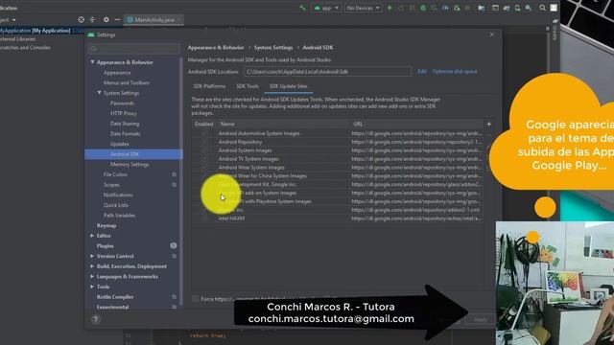The width and height of the screenshot is (614, 345).
Task: Open the AVD Manager phone icon
Action: 517,8
